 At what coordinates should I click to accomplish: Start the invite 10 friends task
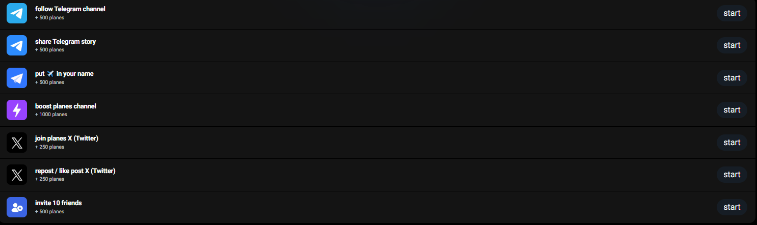(732, 207)
